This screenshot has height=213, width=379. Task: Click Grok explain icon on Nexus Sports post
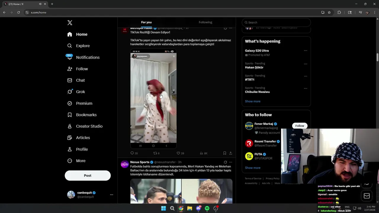[225, 162]
